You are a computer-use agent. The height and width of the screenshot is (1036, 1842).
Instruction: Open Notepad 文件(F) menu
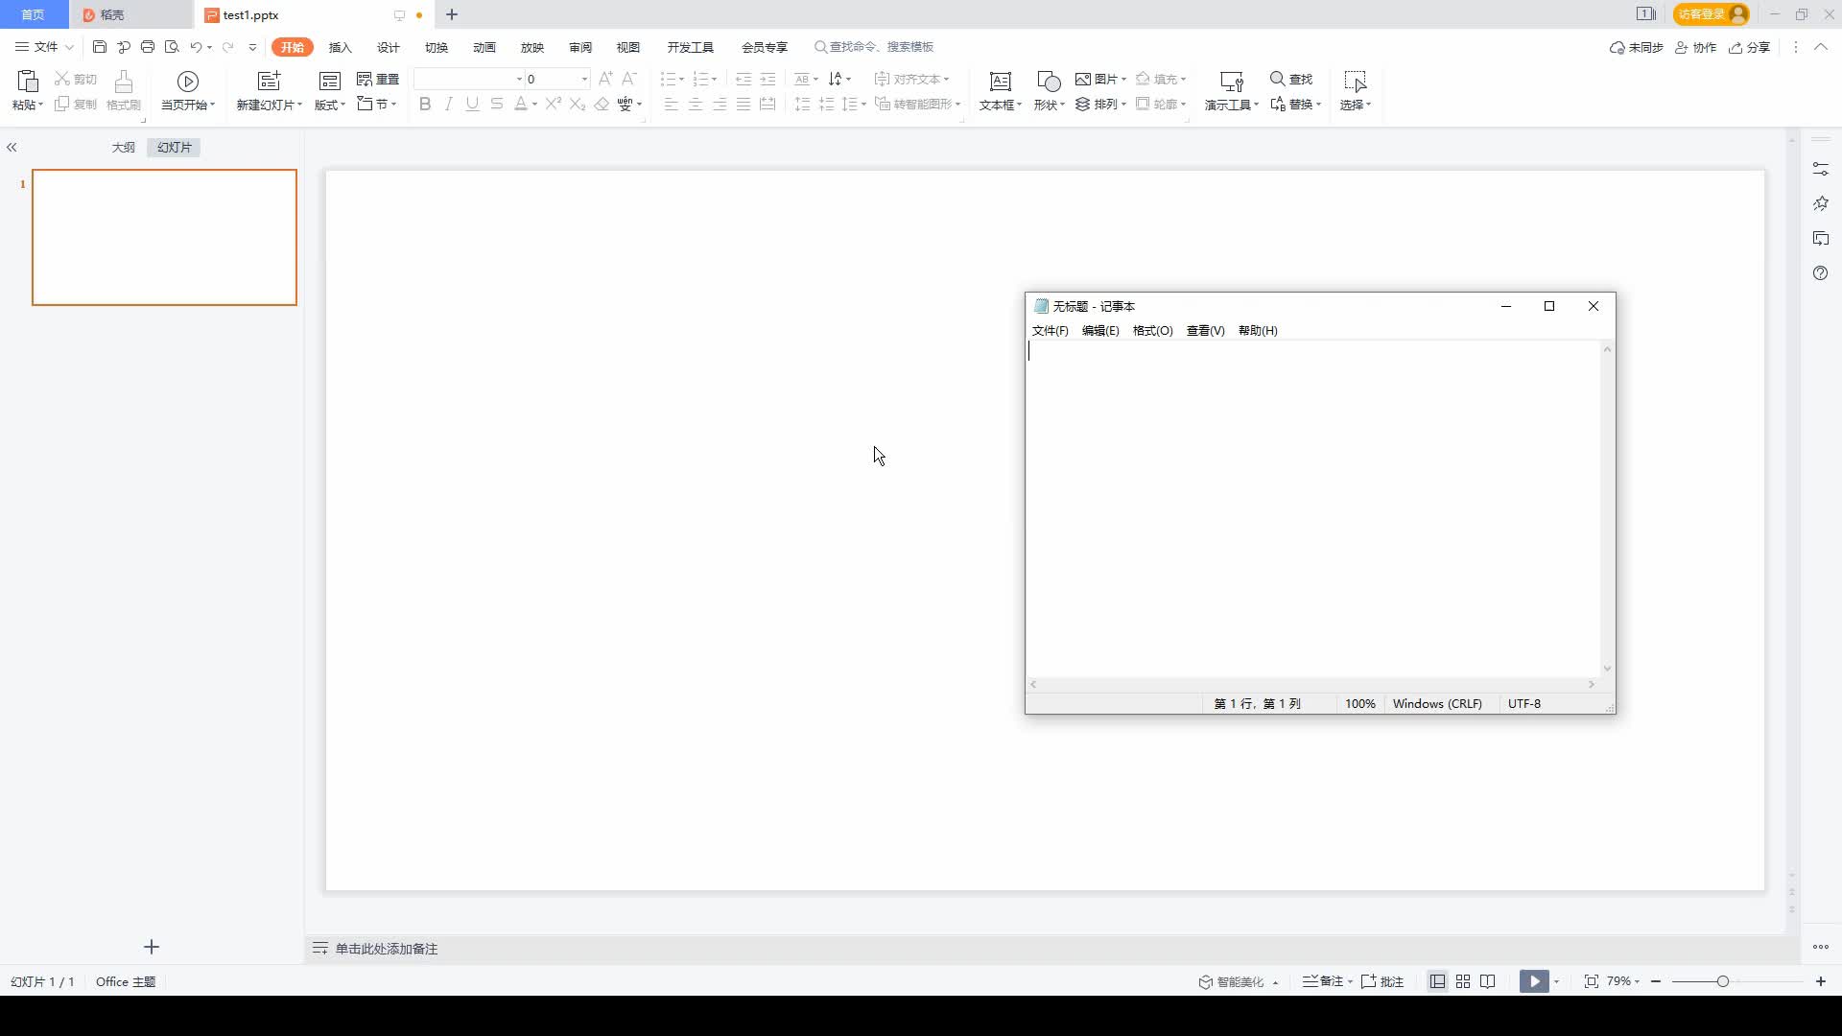click(x=1050, y=331)
